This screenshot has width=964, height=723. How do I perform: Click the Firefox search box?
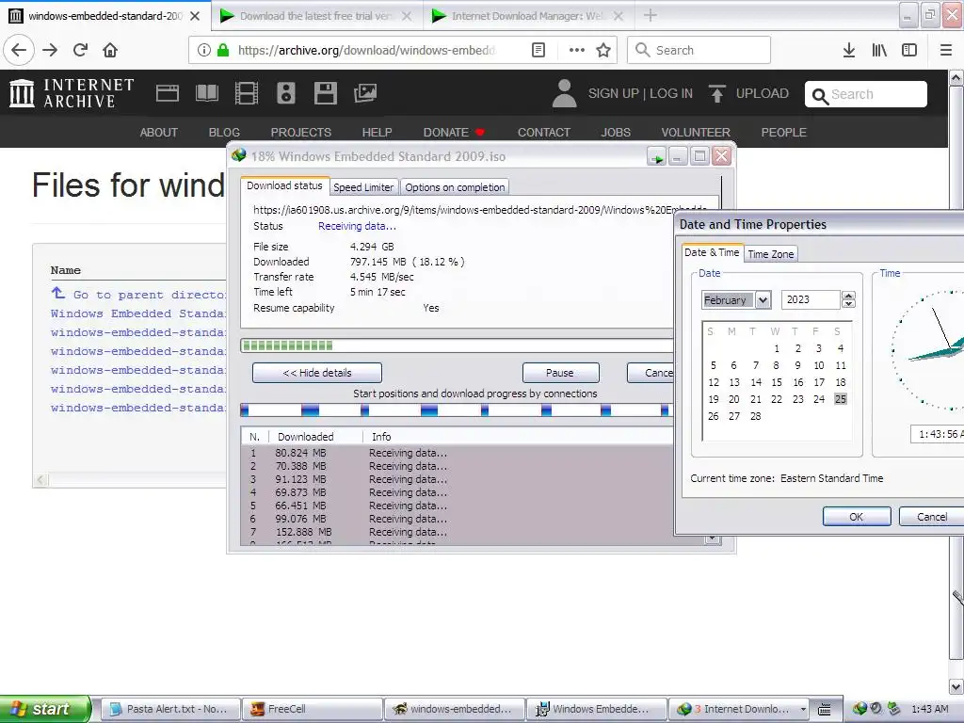pos(699,50)
